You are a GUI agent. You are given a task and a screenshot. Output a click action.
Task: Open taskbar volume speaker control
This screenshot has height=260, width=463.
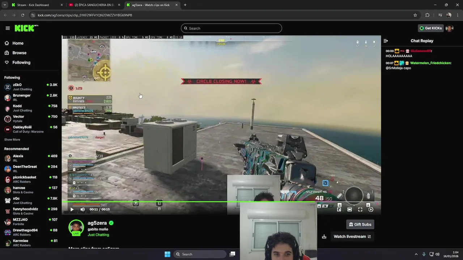click(437, 254)
